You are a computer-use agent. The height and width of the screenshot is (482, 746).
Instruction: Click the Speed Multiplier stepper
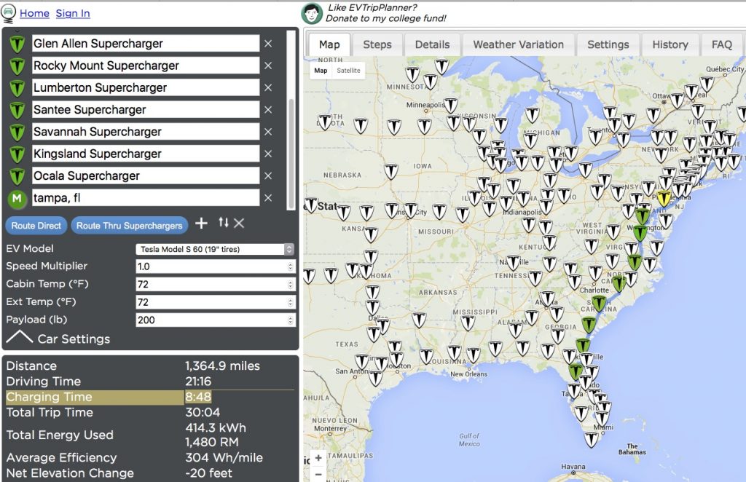(x=290, y=266)
